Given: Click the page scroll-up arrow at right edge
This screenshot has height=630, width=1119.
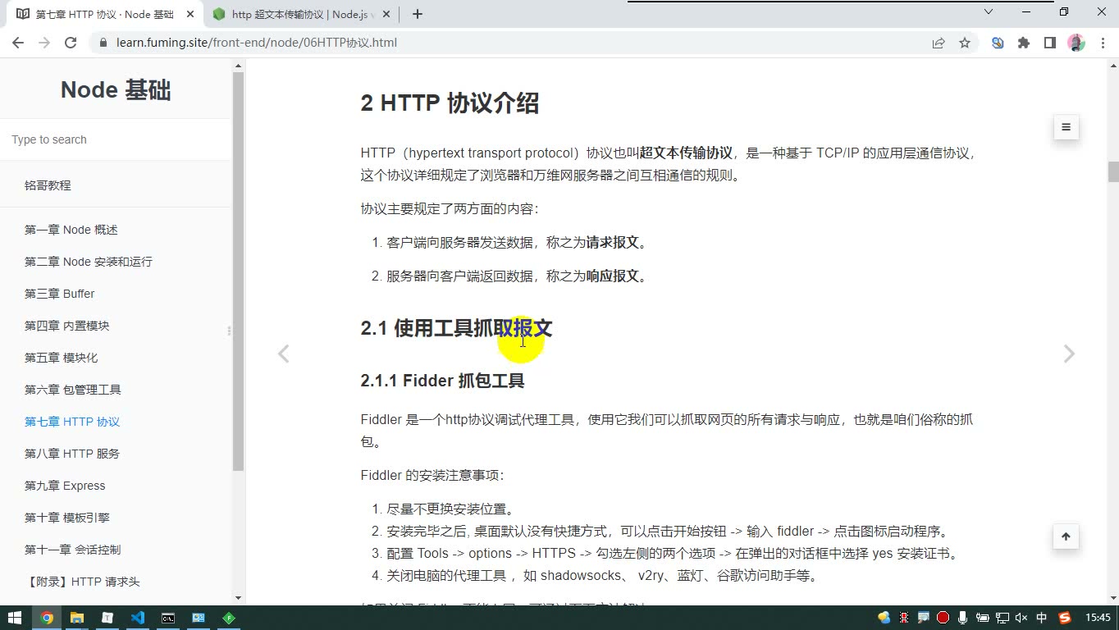Looking at the screenshot, I should click(1113, 65).
